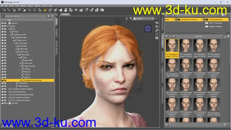Click the viewport pan control icon
The height and width of the screenshot is (130, 231).
157,26
